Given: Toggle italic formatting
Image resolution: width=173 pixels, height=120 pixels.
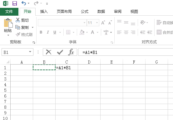Looking at the screenshot, I should (48, 32).
